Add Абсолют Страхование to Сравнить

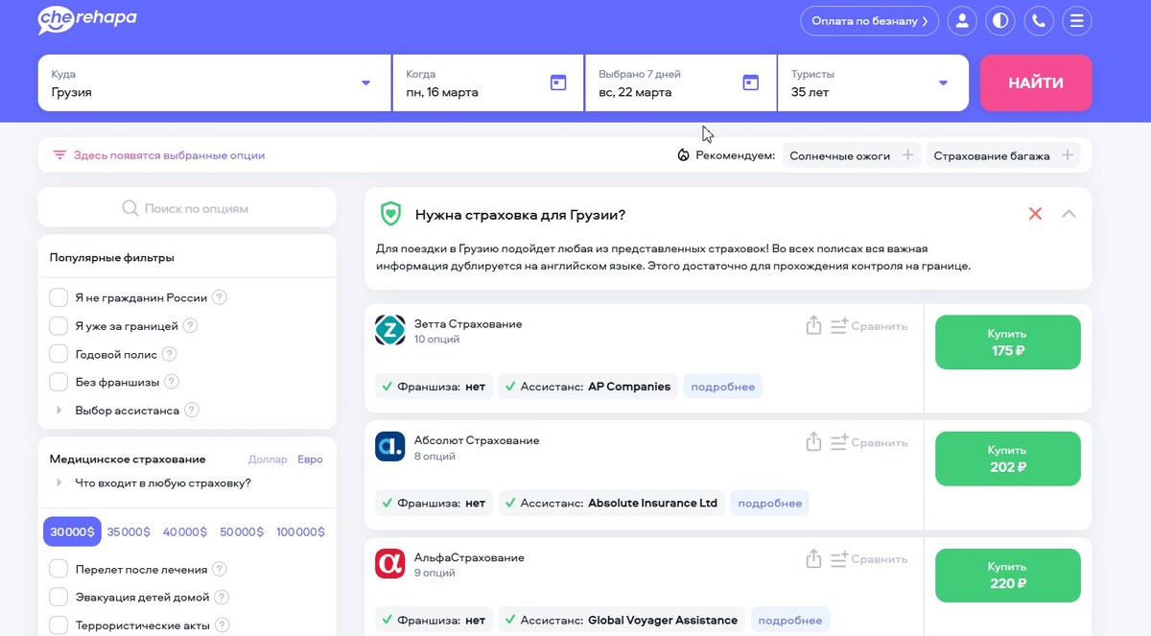(868, 442)
